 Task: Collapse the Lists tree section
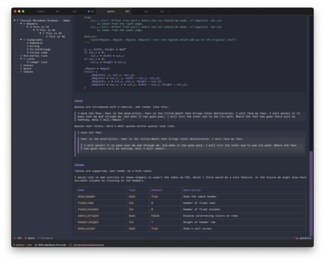[x=21, y=59]
